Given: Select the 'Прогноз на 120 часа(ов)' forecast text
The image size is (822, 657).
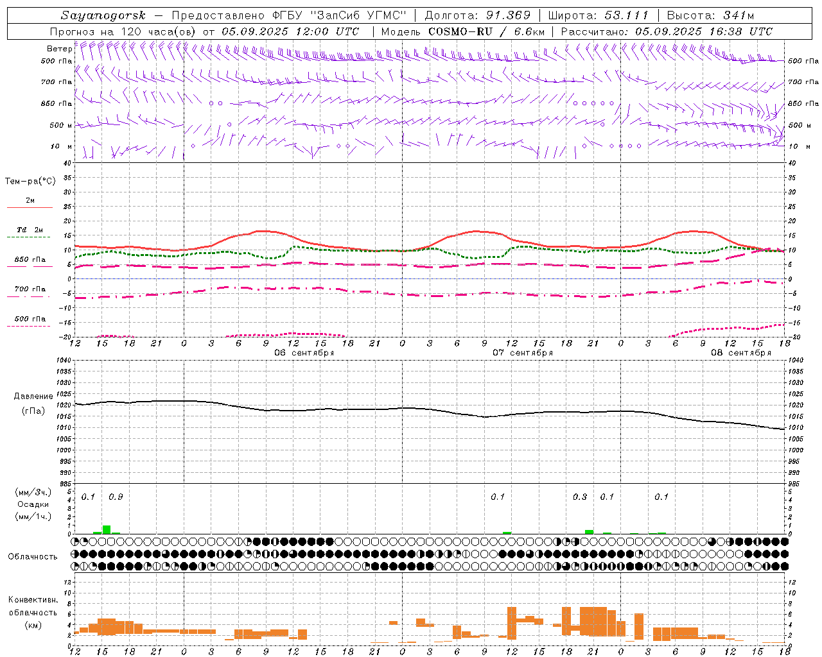Looking at the screenshot, I should point(123,31).
